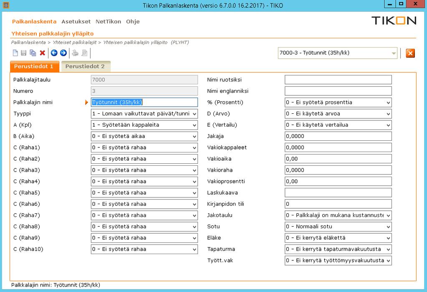Click the Yhteiset palkkalajit breadcrumb text
427x292 pixels.
74,42
